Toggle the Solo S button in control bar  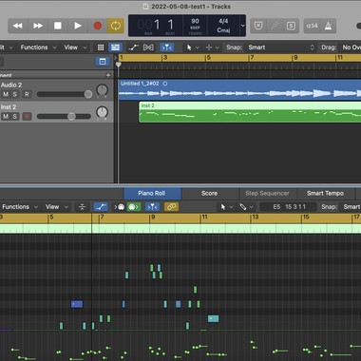[291, 26]
